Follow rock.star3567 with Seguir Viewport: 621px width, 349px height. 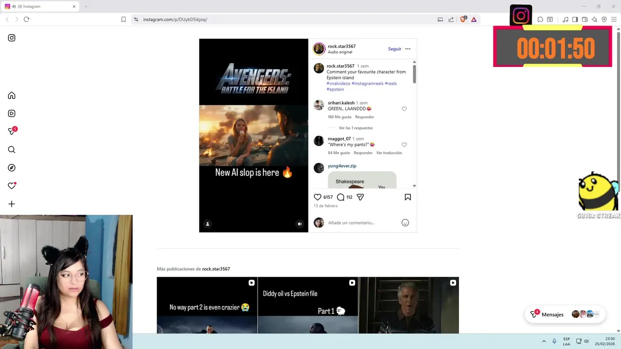point(394,49)
